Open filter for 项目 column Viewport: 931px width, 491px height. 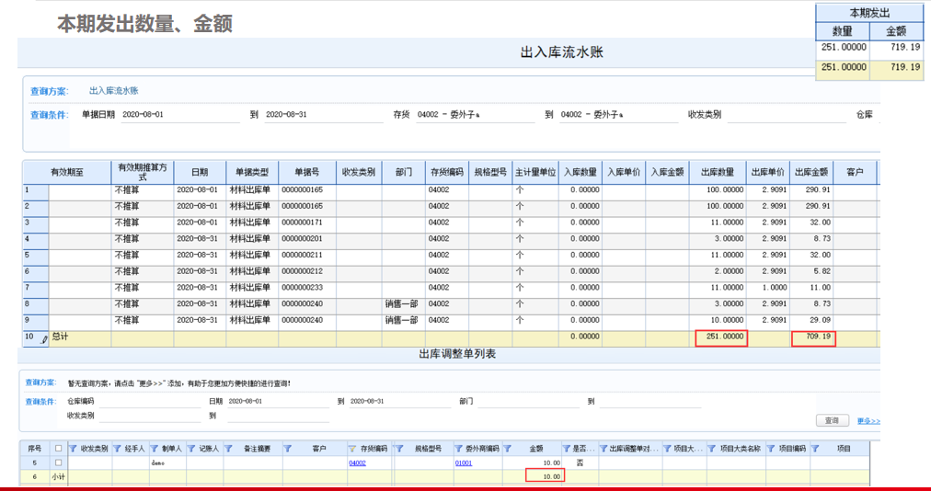tap(815, 449)
